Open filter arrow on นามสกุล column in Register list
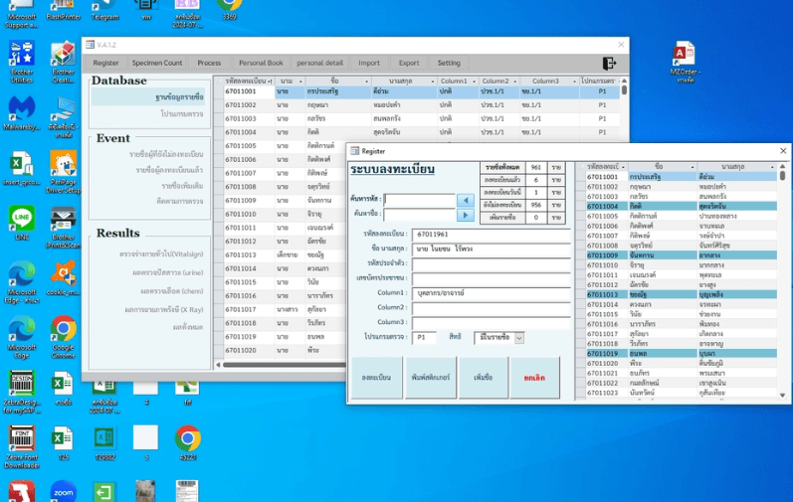Viewport: 793px width, 502px height. (772, 167)
